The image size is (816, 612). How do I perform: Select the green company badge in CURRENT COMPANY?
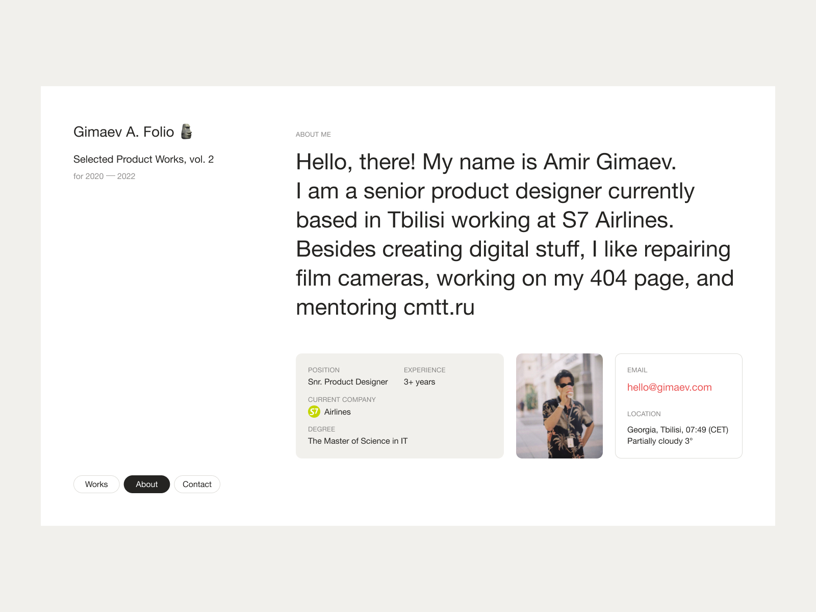click(314, 412)
